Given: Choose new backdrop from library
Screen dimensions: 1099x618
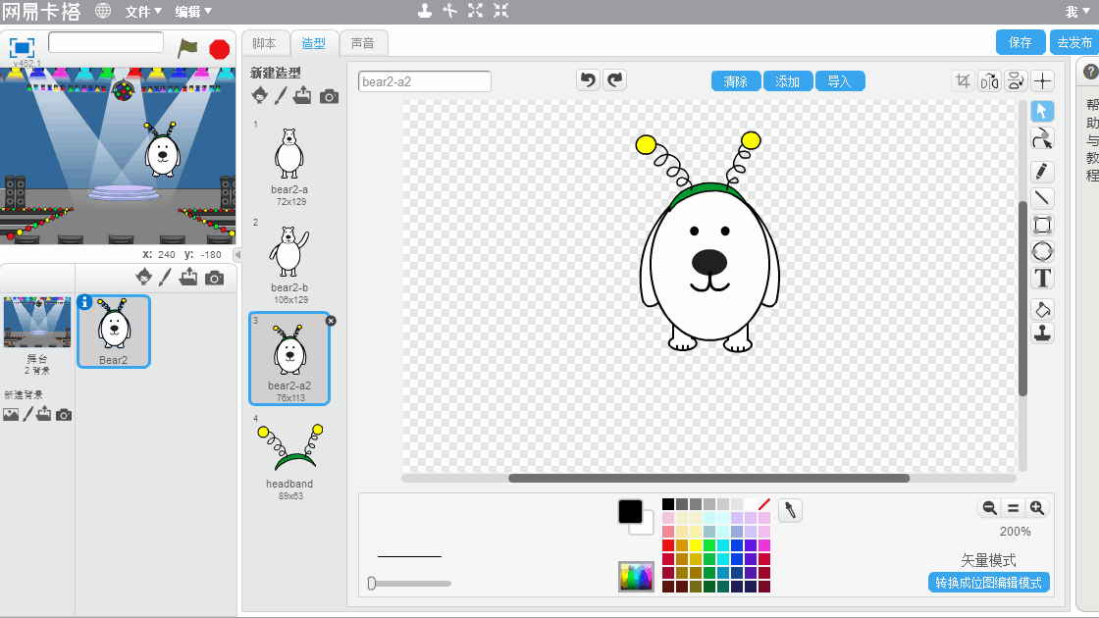Looking at the screenshot, I should pos(11,415).
